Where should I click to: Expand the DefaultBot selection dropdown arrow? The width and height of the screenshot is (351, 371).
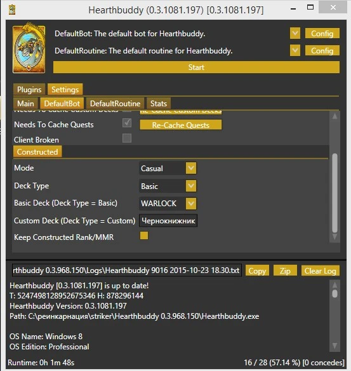coord(295,33)
